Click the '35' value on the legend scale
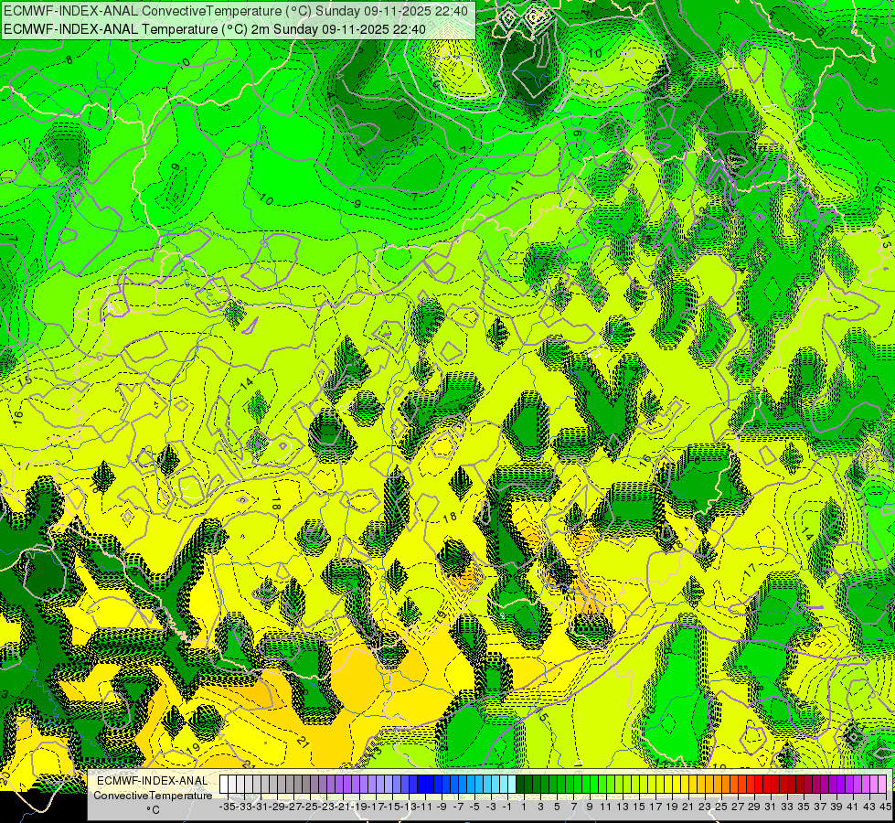This screenshot has height=823, width=895. (803, 807)
